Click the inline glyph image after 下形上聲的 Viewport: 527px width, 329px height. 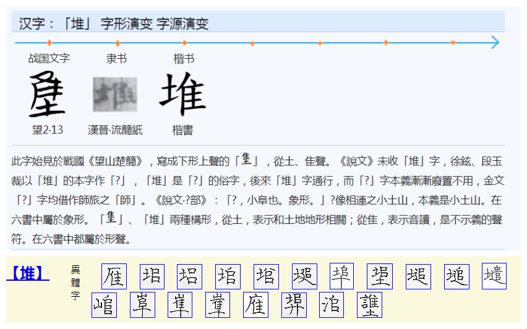click(x=246, y=158)
